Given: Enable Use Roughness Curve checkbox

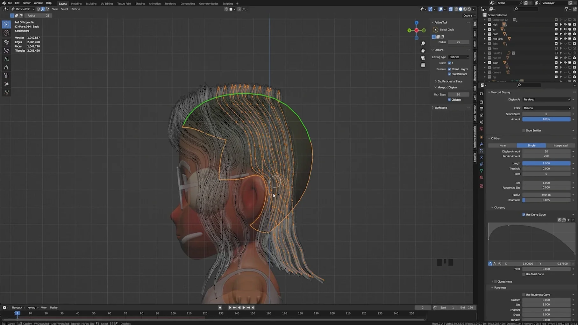Looking at the screenshot, I should click(x=524, y=295).
